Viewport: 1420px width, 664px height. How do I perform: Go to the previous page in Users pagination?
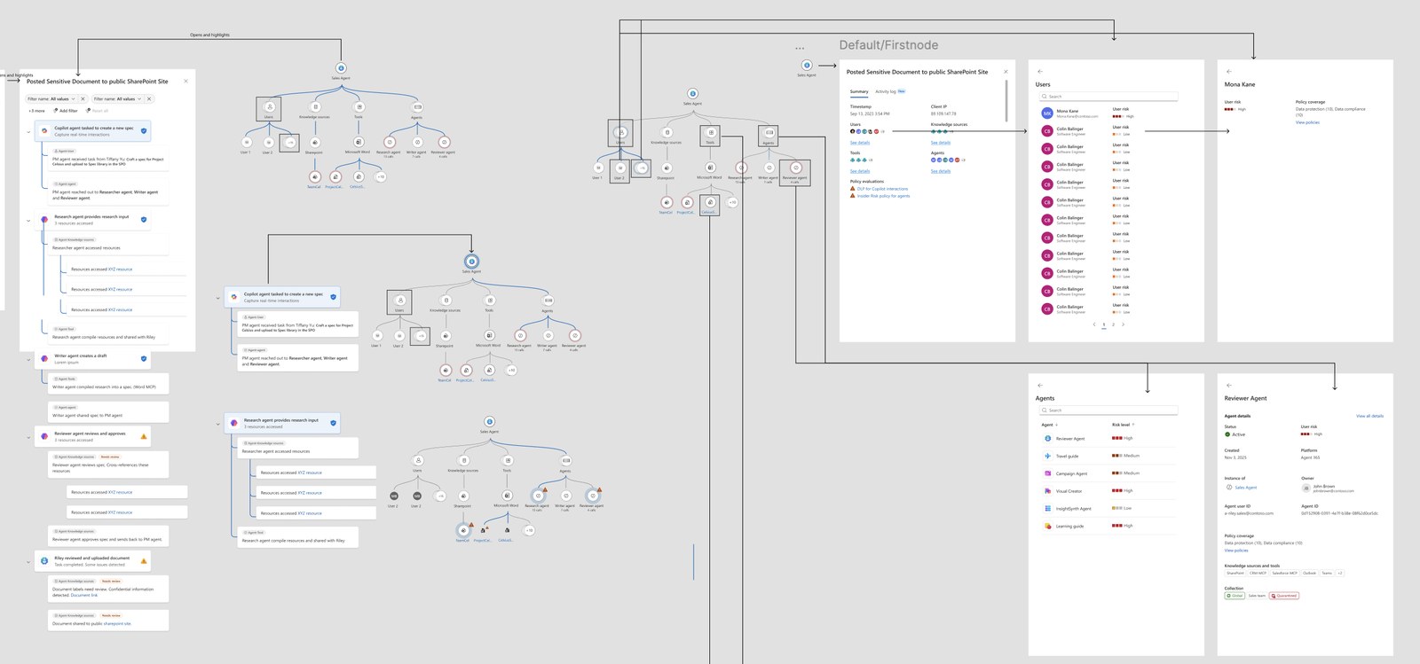[1094, 324]
